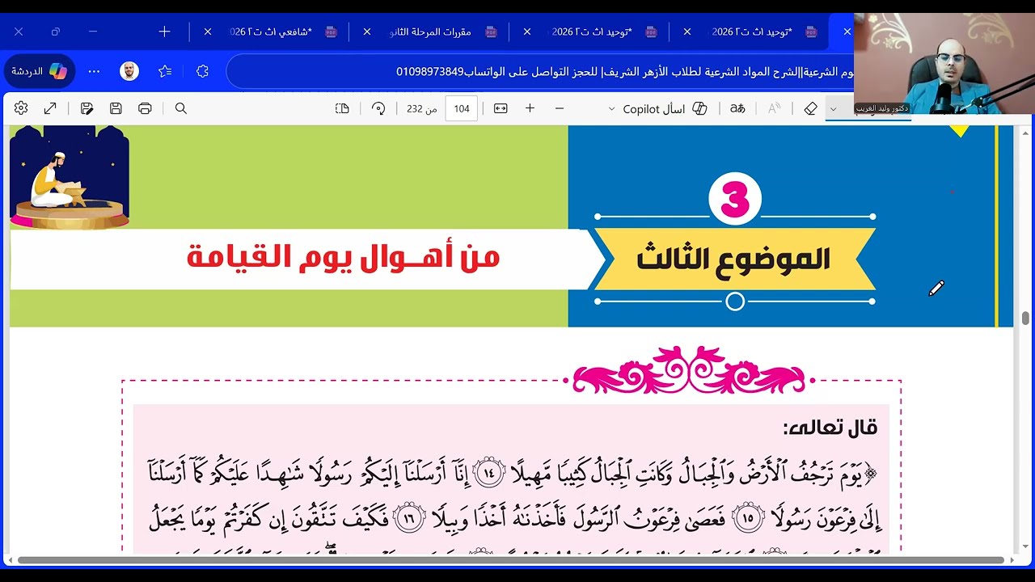Screen dimensions: 1035x582
Task: Open PDF viewer settings gear
Action: pyautogui.click(x=21, y=108)
